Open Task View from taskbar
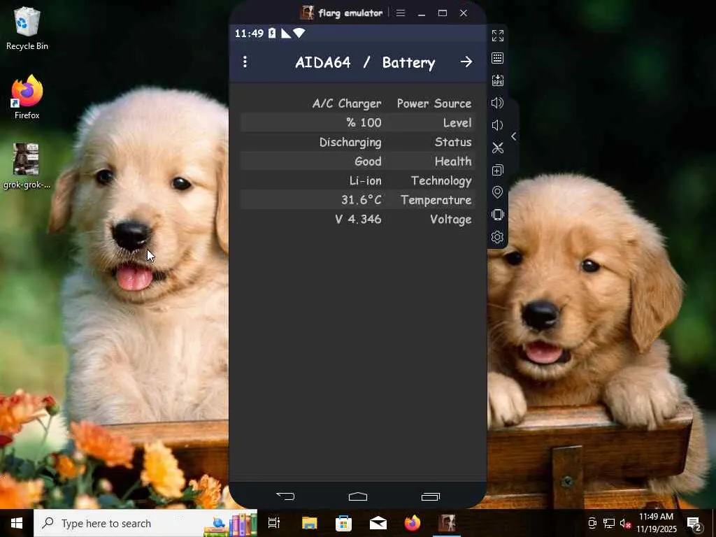Screen dimensions: 716x537 pos(274,523)
